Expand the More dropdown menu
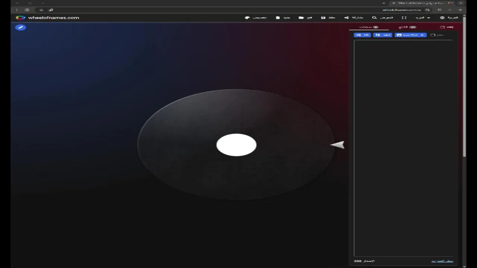 [423, 17]
